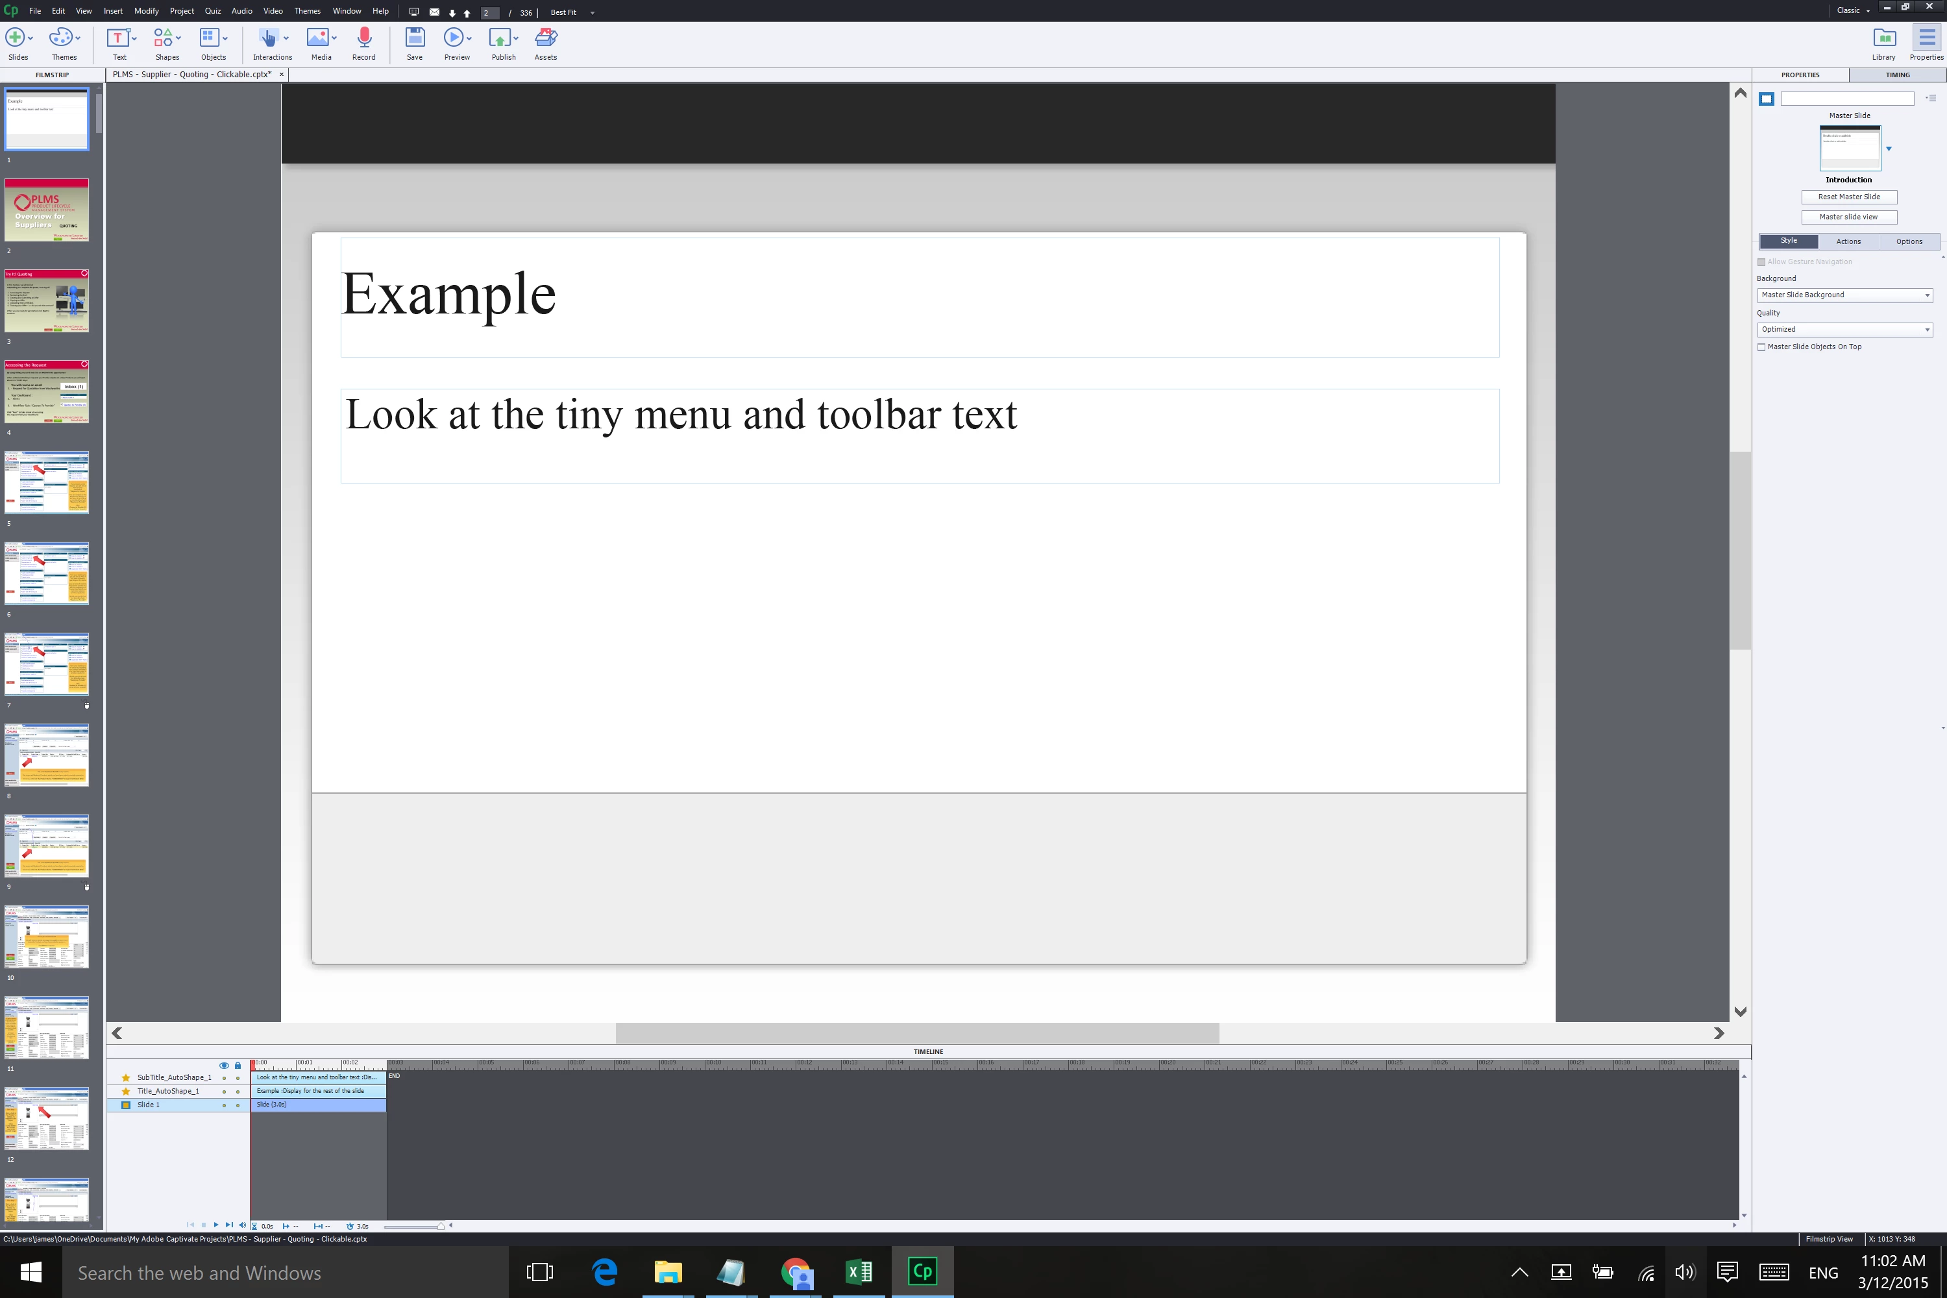
Task: Open the Best Fit zoom dropdown
Action: click(592, 12)
